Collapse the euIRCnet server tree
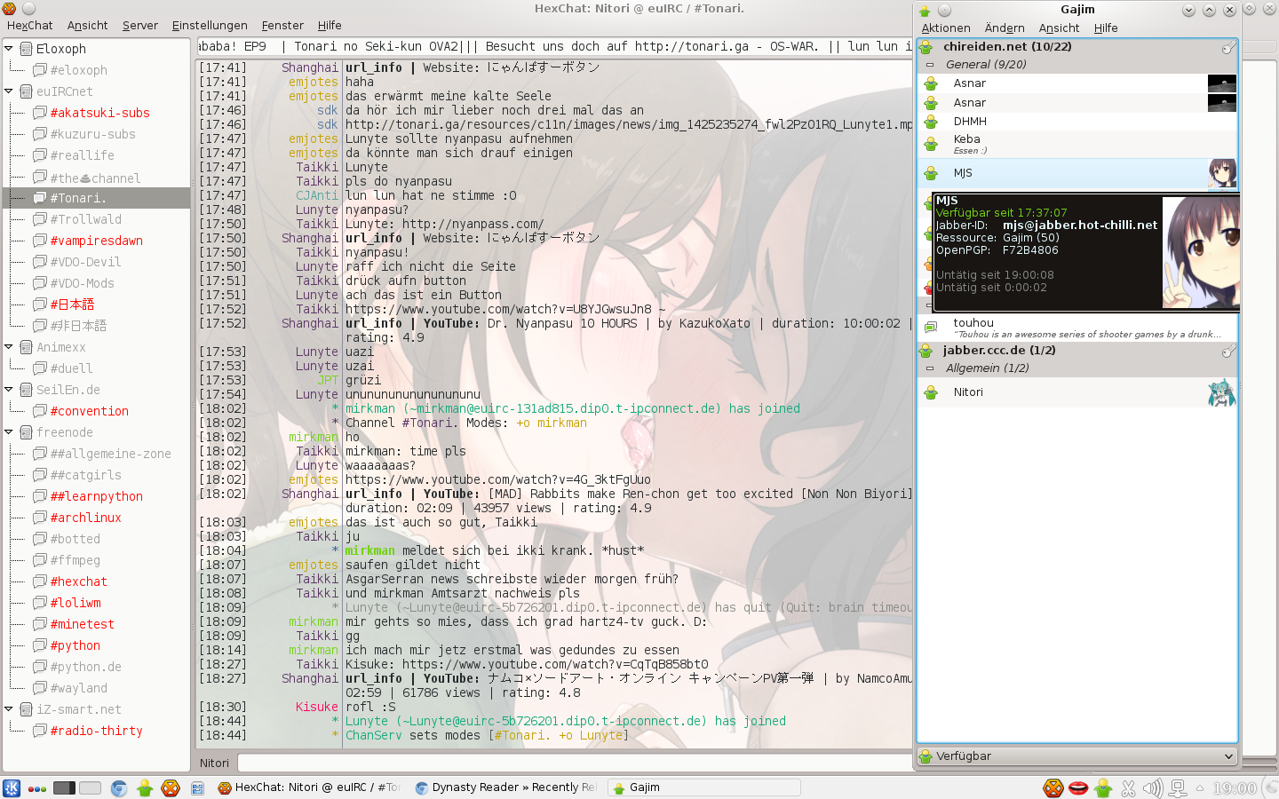This screenshot has height=799, width=1279. click(x=9, y=91)
